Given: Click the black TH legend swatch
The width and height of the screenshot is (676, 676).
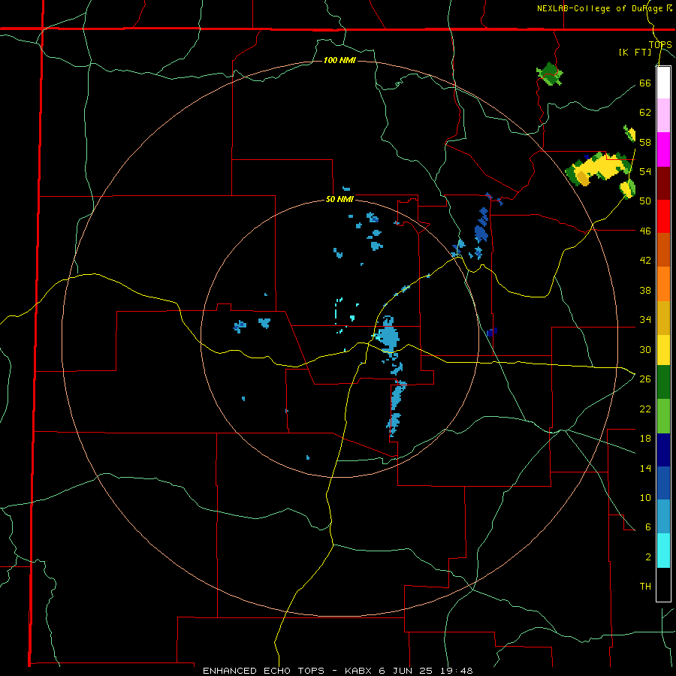Looking at the screenshot, I should point(663,584).
